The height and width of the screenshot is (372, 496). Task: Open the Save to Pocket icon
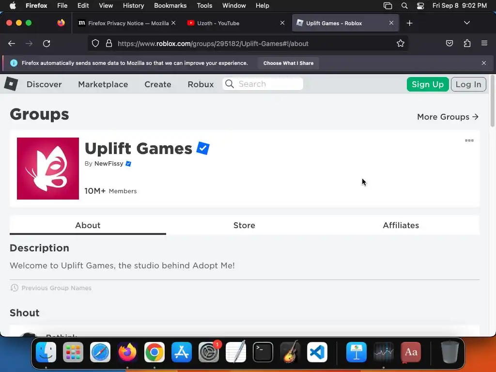pos(449,43)
